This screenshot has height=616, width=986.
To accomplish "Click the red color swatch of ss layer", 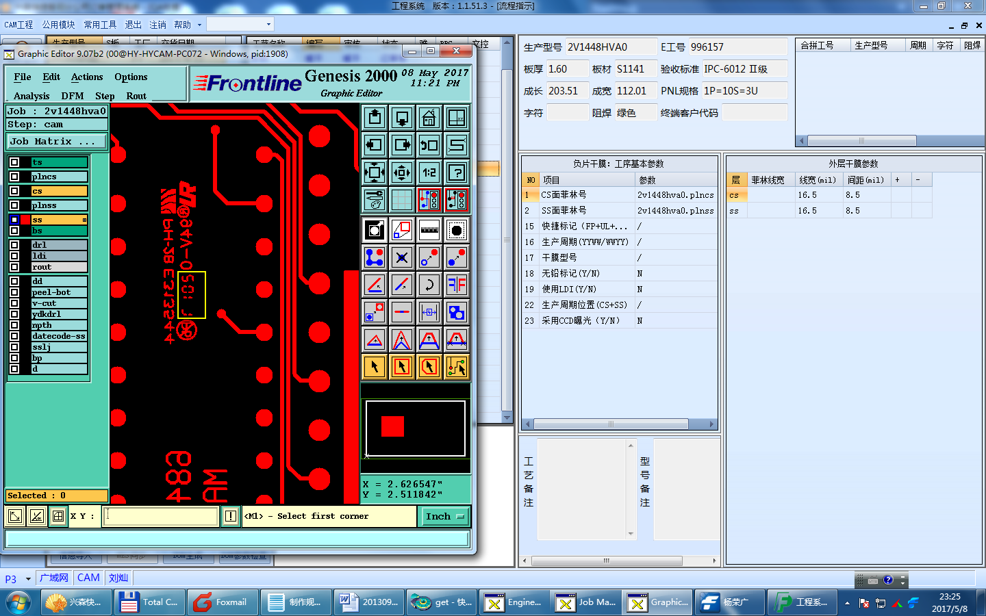I will tap(25, 220).
